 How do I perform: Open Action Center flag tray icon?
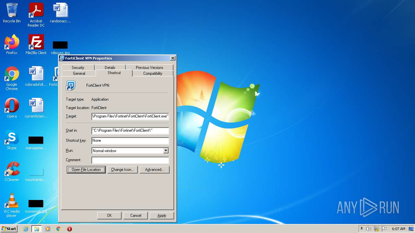click(x=384, y=229)
